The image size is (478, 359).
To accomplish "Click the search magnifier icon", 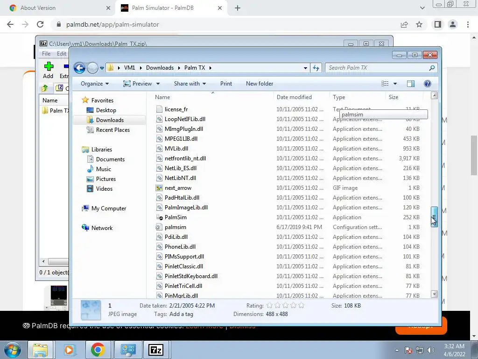I will [x=432, y=68].
